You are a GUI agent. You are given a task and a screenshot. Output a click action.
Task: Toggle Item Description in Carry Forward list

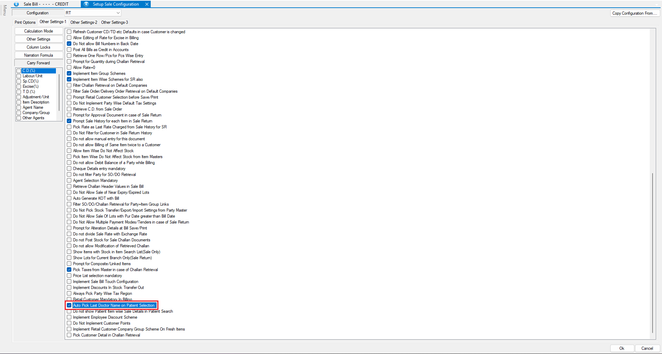[19, 102]
